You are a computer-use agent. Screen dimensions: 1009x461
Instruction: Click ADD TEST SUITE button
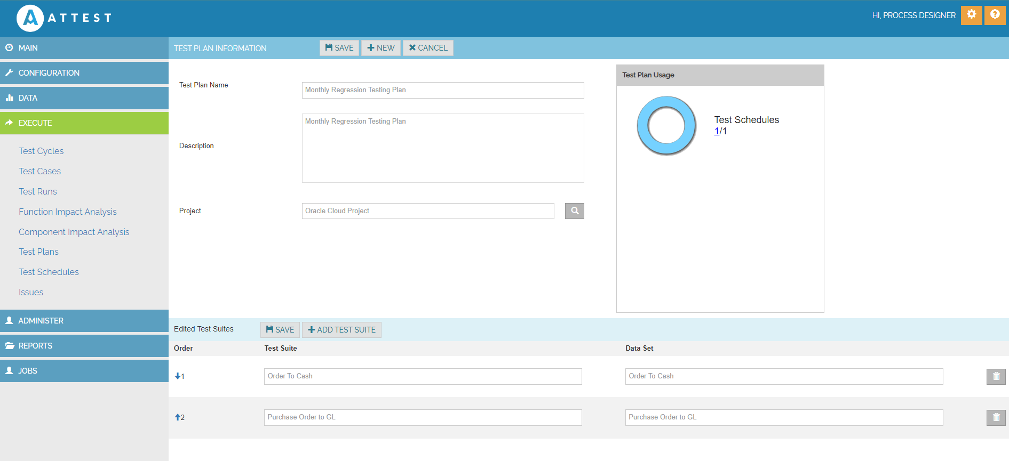coord(341,330)
